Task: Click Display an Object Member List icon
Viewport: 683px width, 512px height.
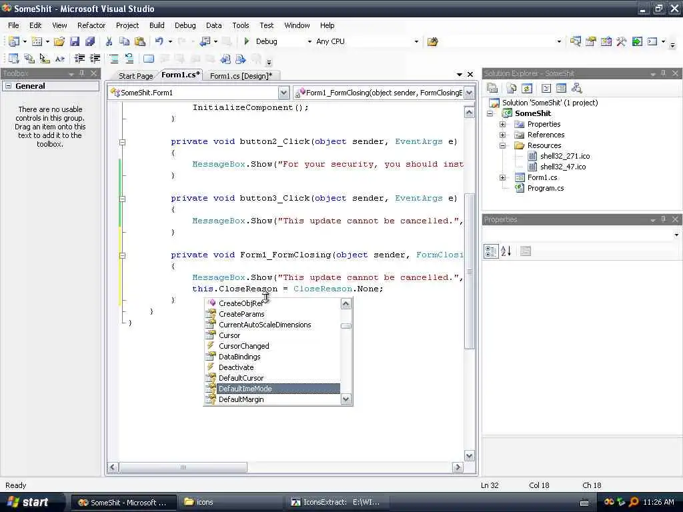Action: pos(14,59)
